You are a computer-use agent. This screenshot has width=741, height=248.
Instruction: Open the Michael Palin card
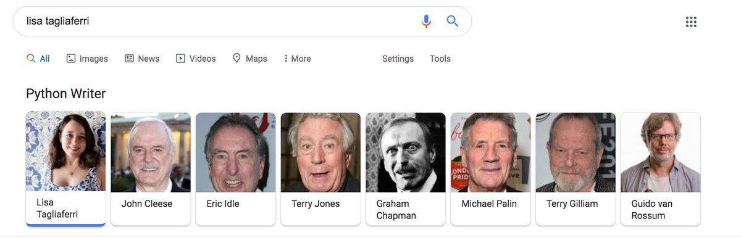pos(490,168)
